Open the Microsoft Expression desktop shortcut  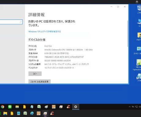pos(137,65)
